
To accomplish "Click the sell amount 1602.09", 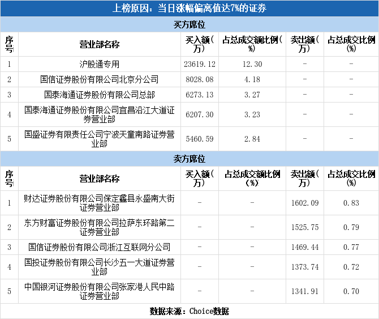I will click(x=305, y=203).
